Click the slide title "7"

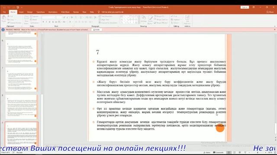pyautogui.click(x=98, y=52)
